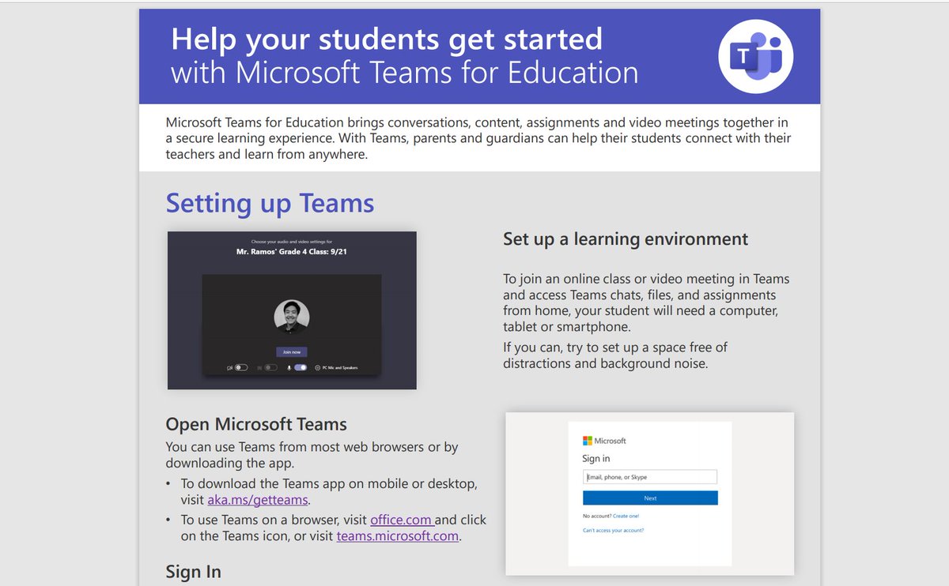Click the Microsoft Teams logo in header
The image size is (949, 586).
point(755,57)
